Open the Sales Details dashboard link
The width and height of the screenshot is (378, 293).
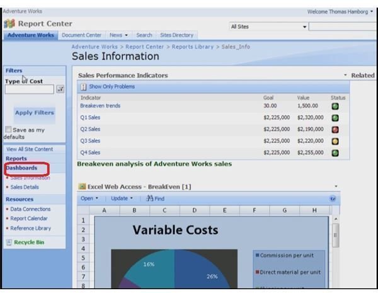[25, 187]
